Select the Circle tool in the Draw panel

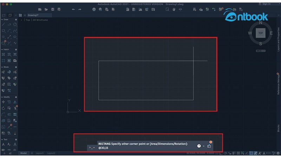(15, 24)
